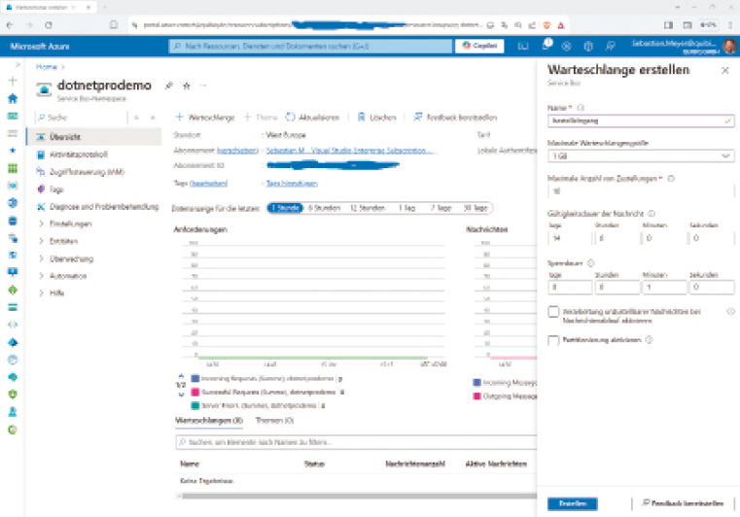Select the 30 Tage time range
Viewport: 740px width, 517px height.
(x=476, y=208)
